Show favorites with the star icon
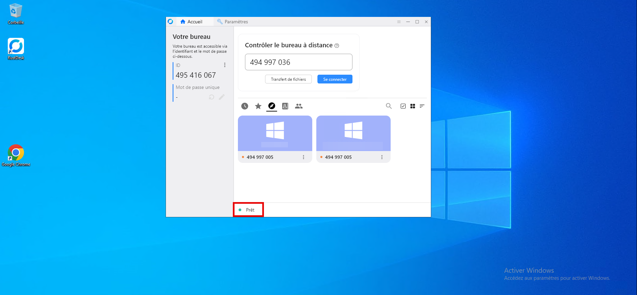 pyautogui.click(x=258, y=106)
